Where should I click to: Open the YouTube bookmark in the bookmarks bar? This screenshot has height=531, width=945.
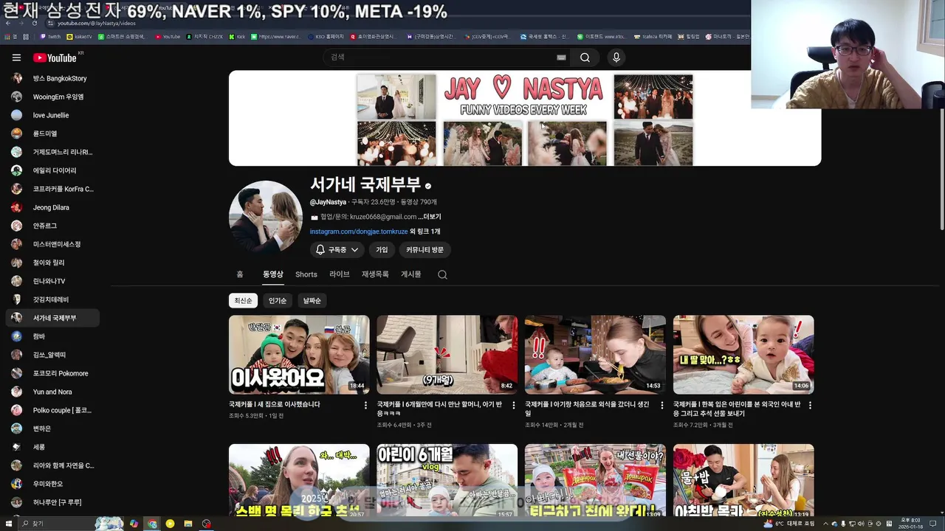tap(168, 36)
